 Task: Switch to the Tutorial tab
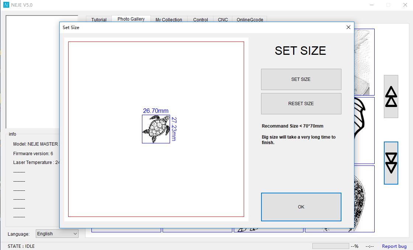[x=99, y=19]
